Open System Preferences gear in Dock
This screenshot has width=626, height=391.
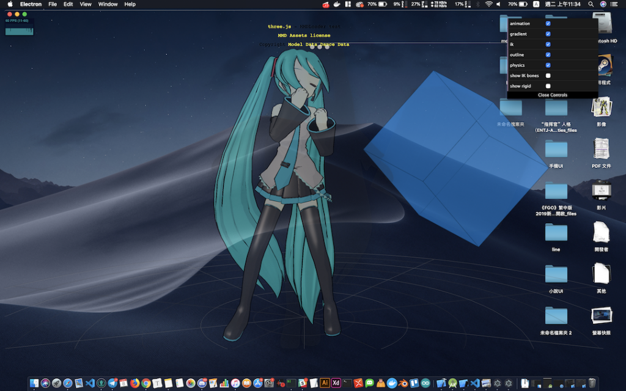click(x=269, y=383)
